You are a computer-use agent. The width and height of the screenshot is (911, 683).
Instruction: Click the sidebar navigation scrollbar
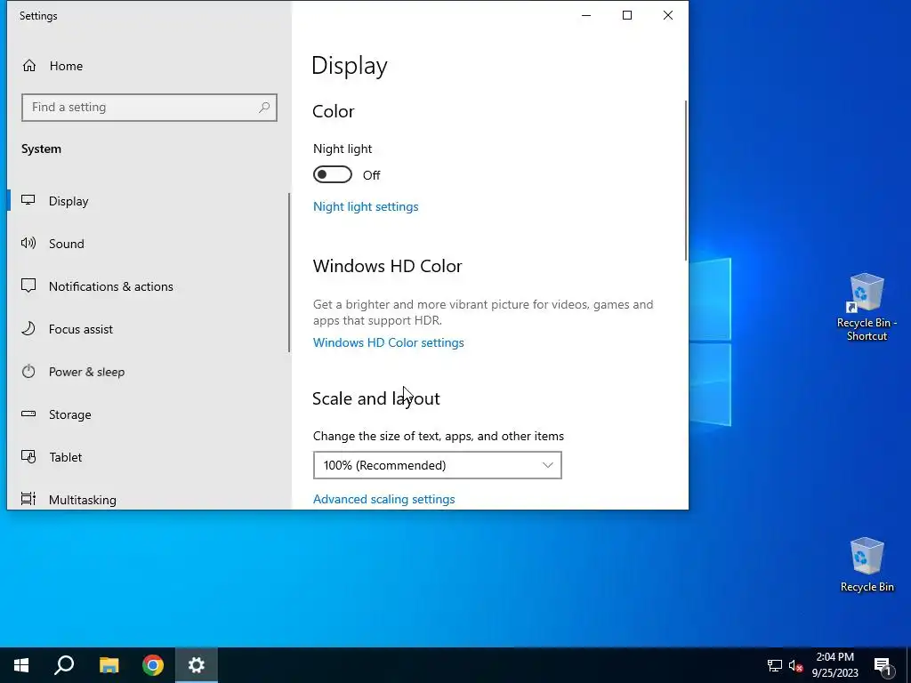click(289, 273)
